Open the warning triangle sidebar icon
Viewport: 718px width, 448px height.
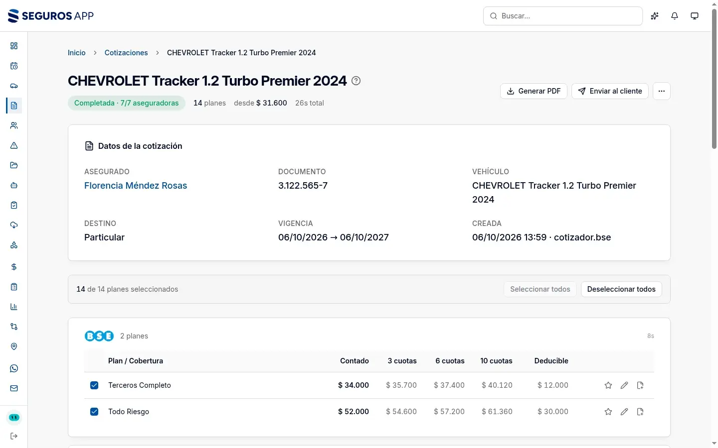(14, 145)
